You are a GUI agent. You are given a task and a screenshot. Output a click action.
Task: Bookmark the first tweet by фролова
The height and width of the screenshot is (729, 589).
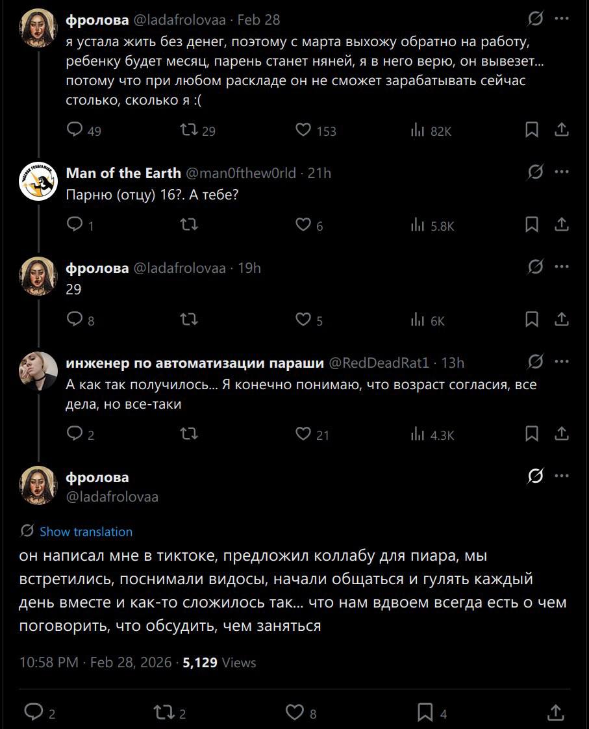click(x=531, y=131)
